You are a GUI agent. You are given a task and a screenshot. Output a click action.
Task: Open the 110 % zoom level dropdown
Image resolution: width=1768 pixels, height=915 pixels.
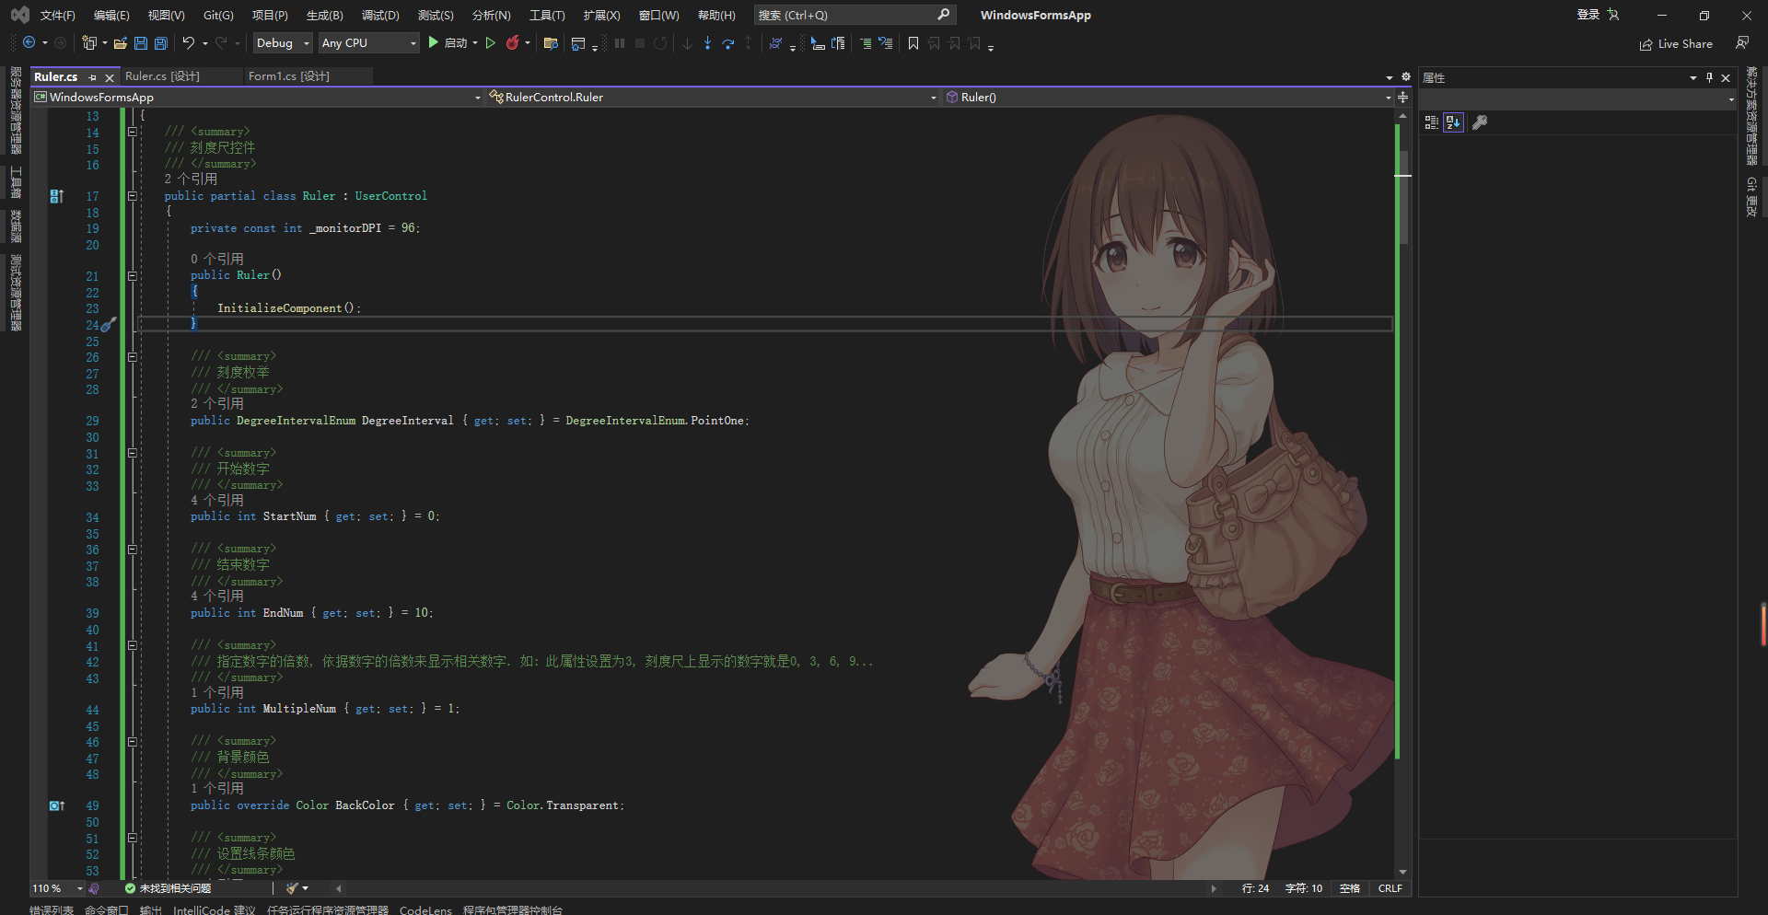point(57,888)
